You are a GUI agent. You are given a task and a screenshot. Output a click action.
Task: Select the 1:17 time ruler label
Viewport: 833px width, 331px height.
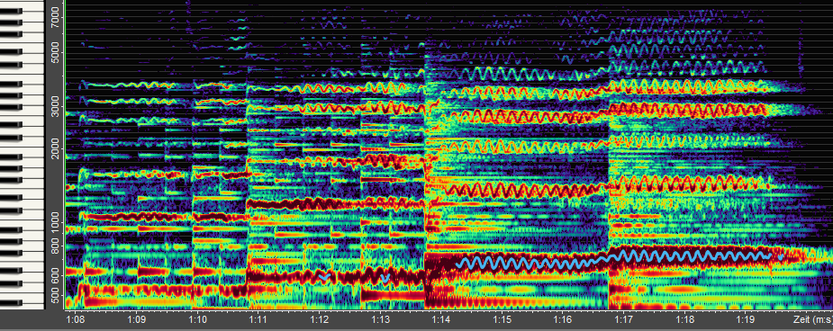pos(624,320)
